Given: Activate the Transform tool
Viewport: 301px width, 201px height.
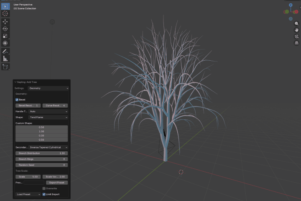Looking at the screenshot, I should point(5,43).
